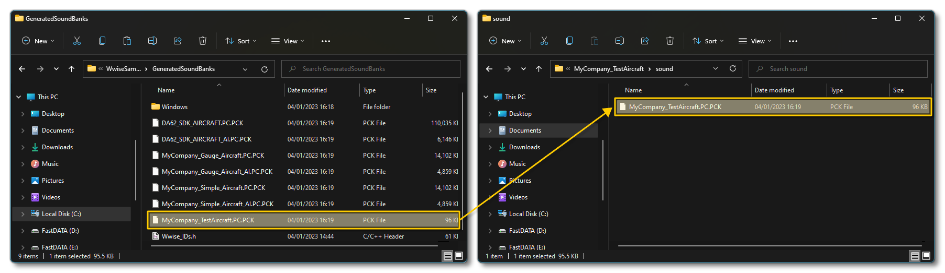Image resolution: width=945 pixels, height=273 pixels.
Task: Open Sort dropdown in GeneratedSoundBanks window
Action: pos(241,41)
